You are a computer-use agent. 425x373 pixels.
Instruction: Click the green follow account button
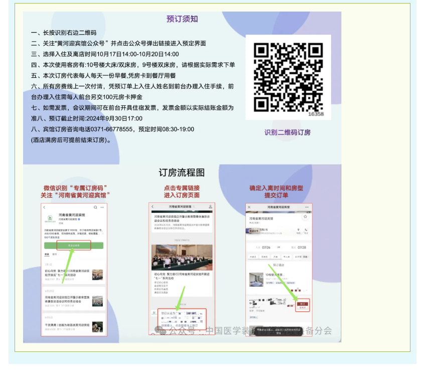click(74, 245)
